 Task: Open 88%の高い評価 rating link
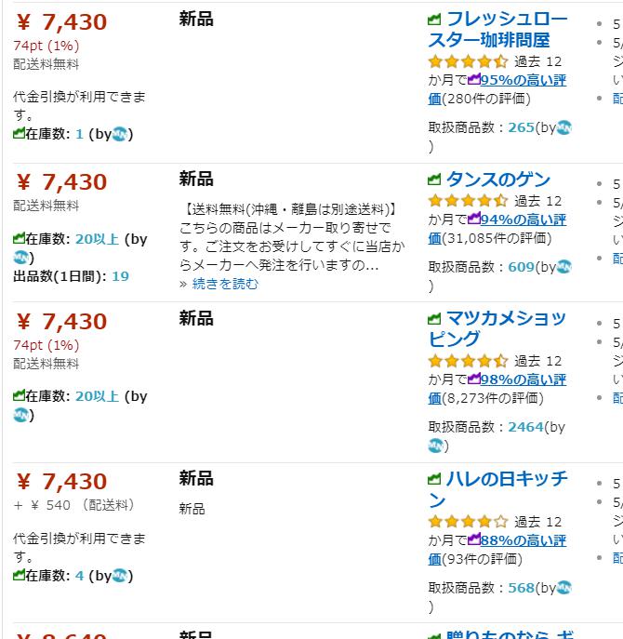coord(497,550)
